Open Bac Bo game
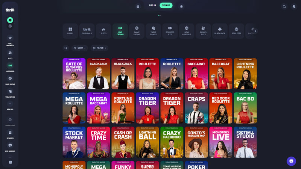301x169 pixels. pos(245,108)
